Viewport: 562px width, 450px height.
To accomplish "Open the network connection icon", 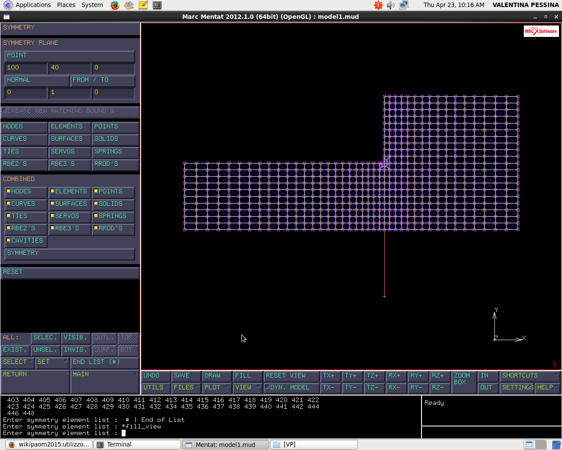I will [404, 5].
